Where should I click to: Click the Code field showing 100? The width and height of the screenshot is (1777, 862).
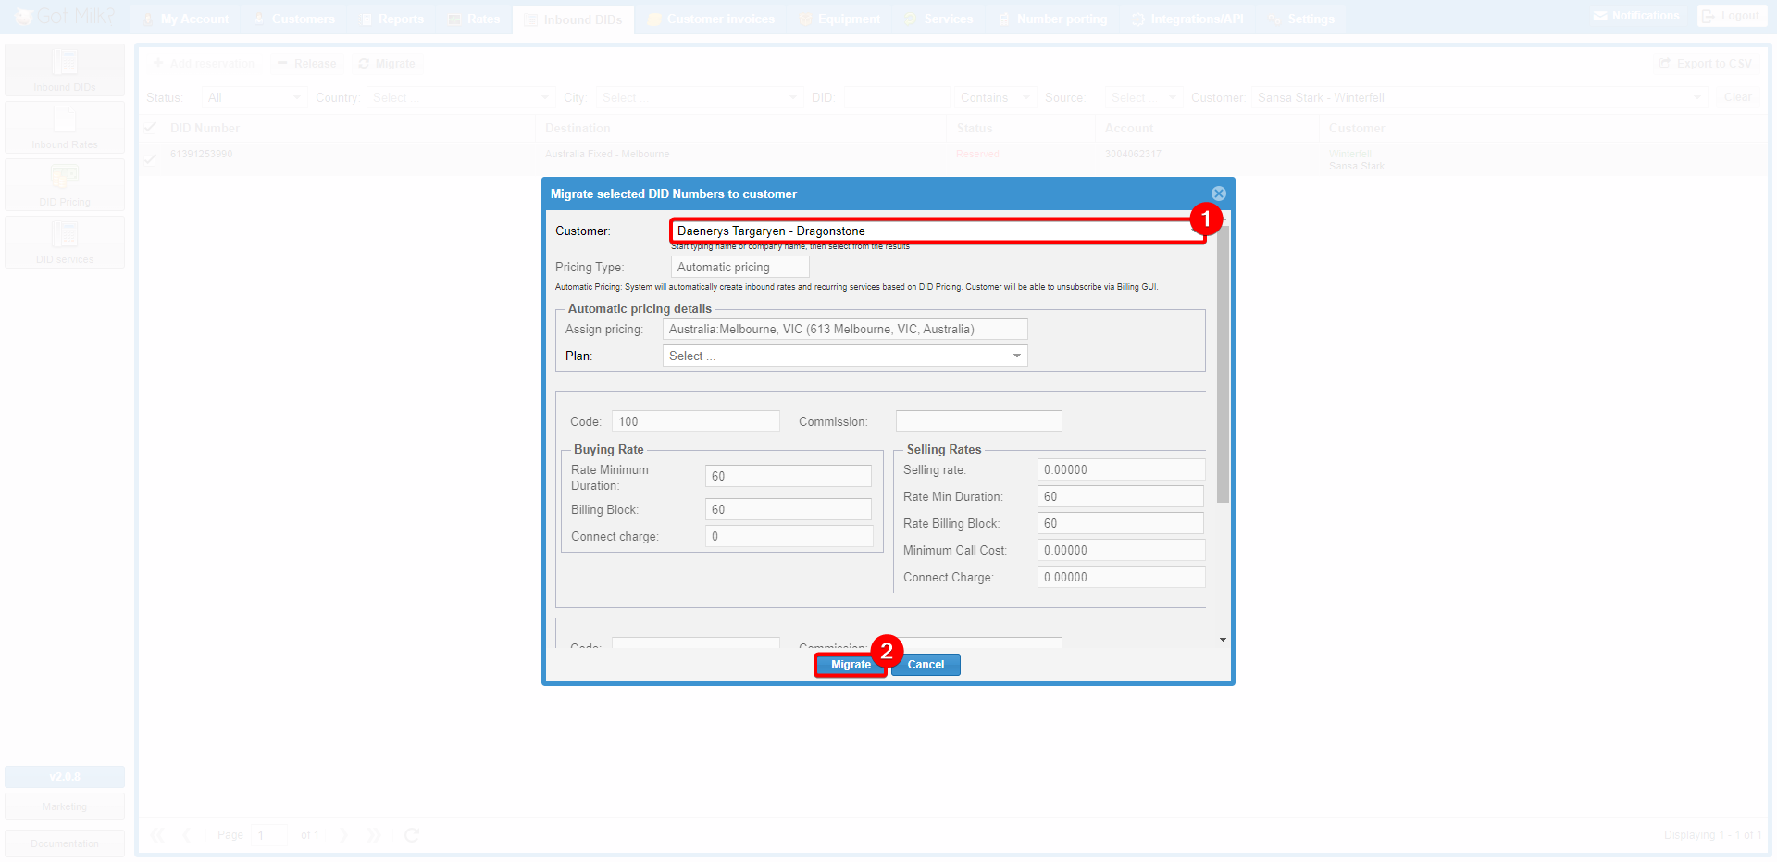695,421
